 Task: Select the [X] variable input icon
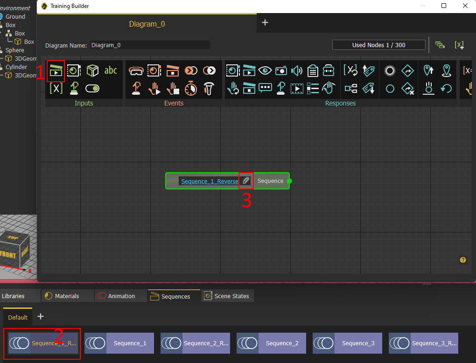[56, 88]
